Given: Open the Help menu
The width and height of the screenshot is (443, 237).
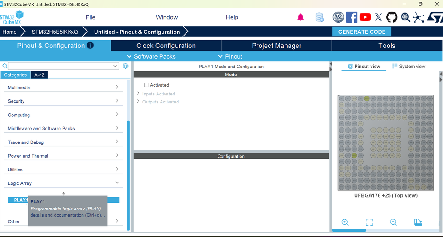Looking at the screenshot, I should coord(232,17).
